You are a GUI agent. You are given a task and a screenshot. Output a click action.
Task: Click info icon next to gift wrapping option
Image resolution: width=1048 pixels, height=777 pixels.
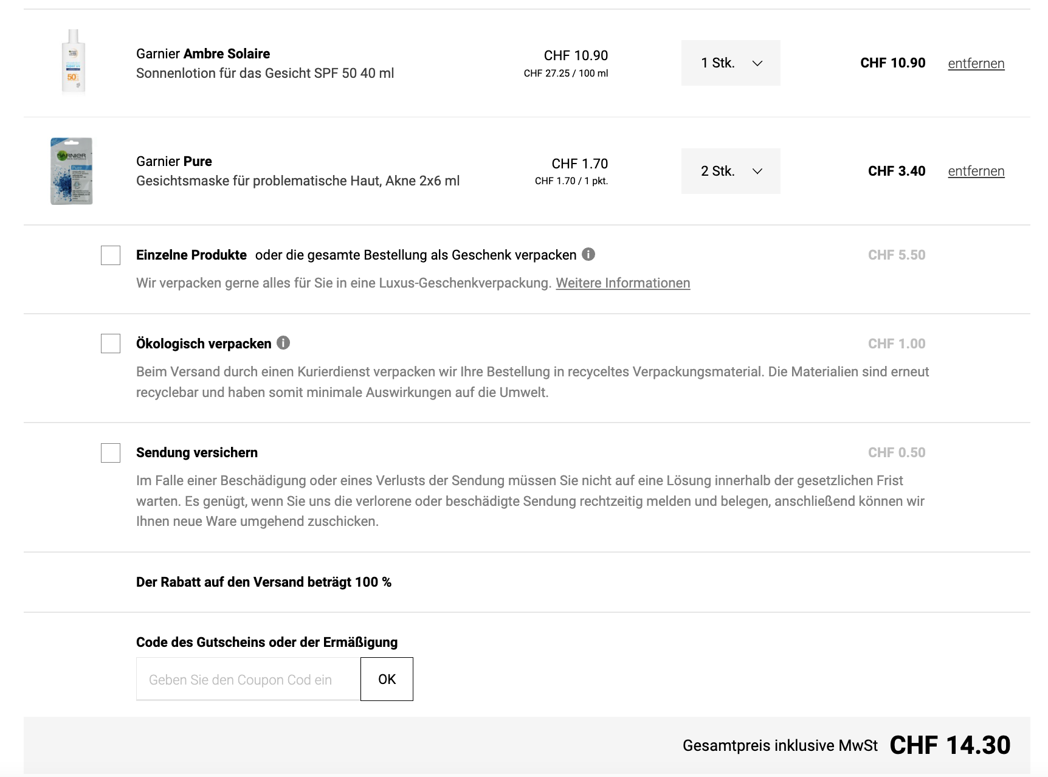click(x=588, y=254)
